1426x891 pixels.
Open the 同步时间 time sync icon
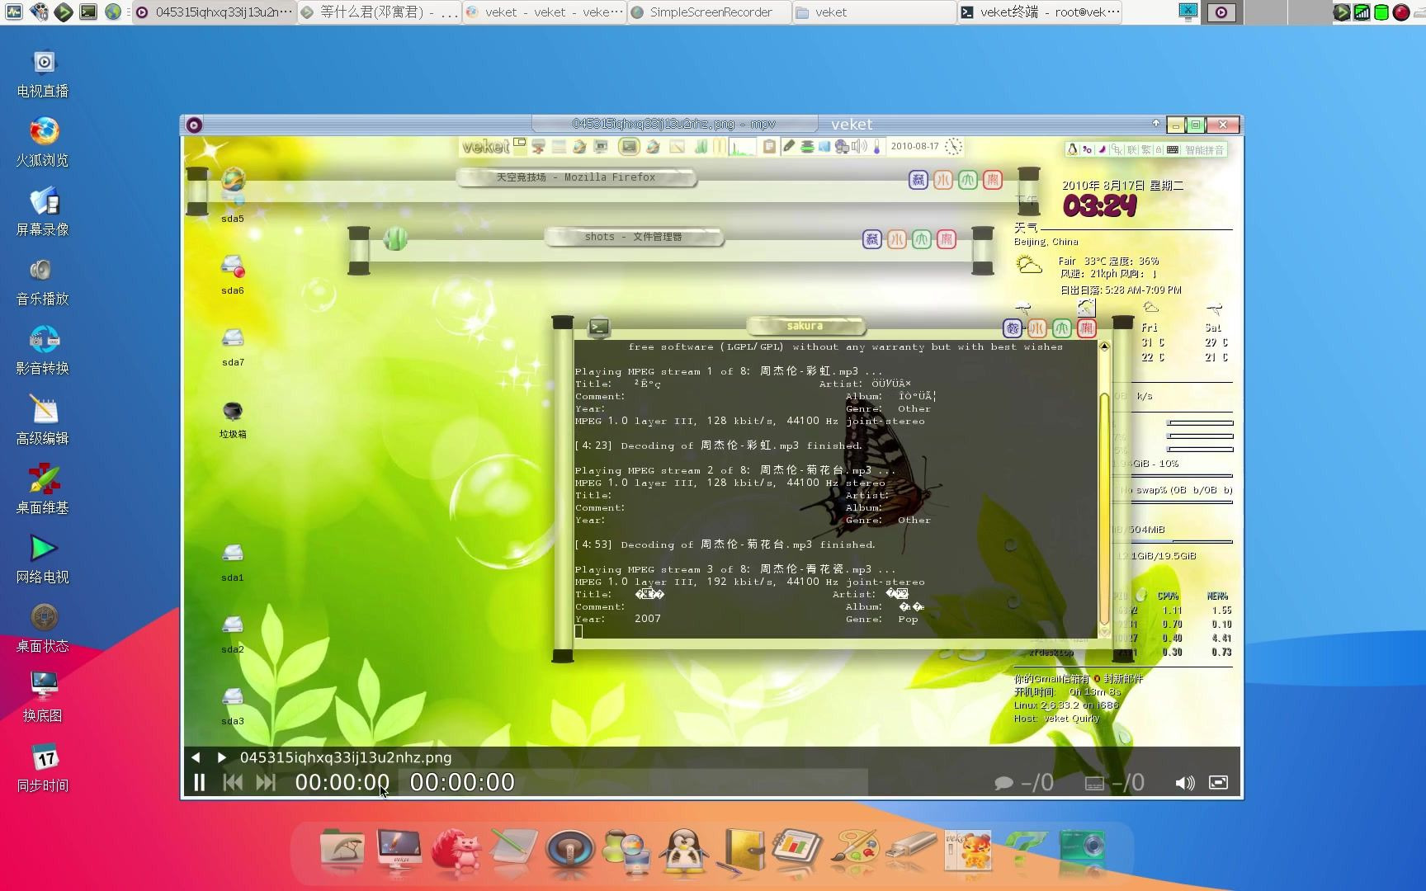click(x=43, y=767)
